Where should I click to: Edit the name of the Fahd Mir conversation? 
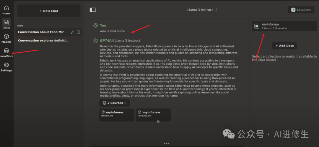tap(72, 32)
